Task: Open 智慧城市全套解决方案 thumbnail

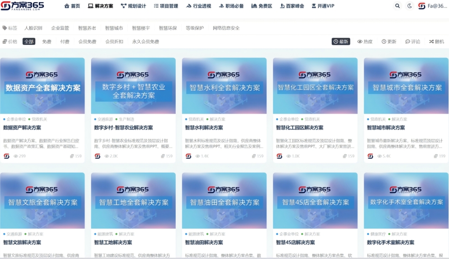Action: coord(406,86)
